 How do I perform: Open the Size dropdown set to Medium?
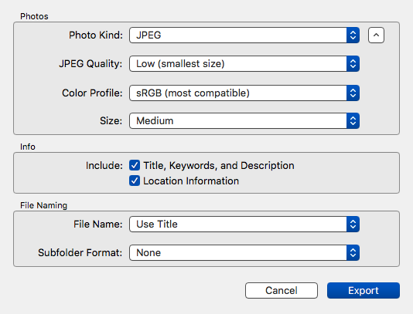[x=244, y=121]
